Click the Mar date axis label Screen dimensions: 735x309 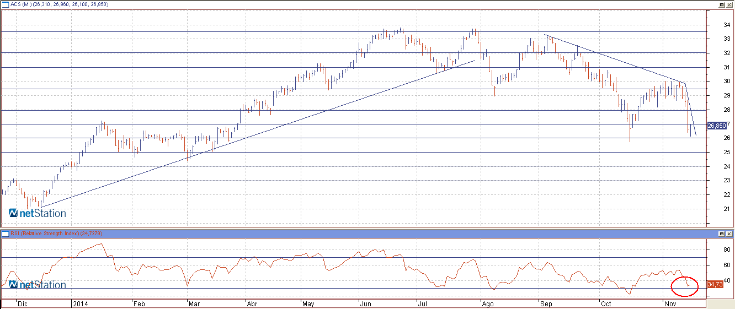(194, 303)
